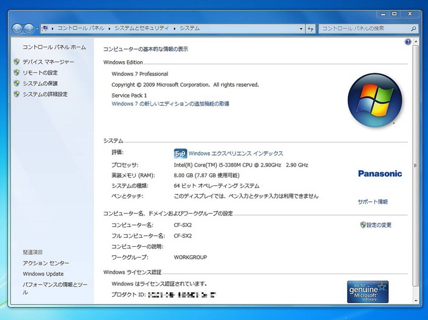Click the back navigation arrow button
The image size is (428, 320).
(17, 28)
